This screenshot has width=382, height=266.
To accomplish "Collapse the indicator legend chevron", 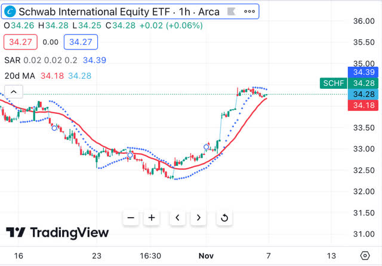I will pos(14,92).
